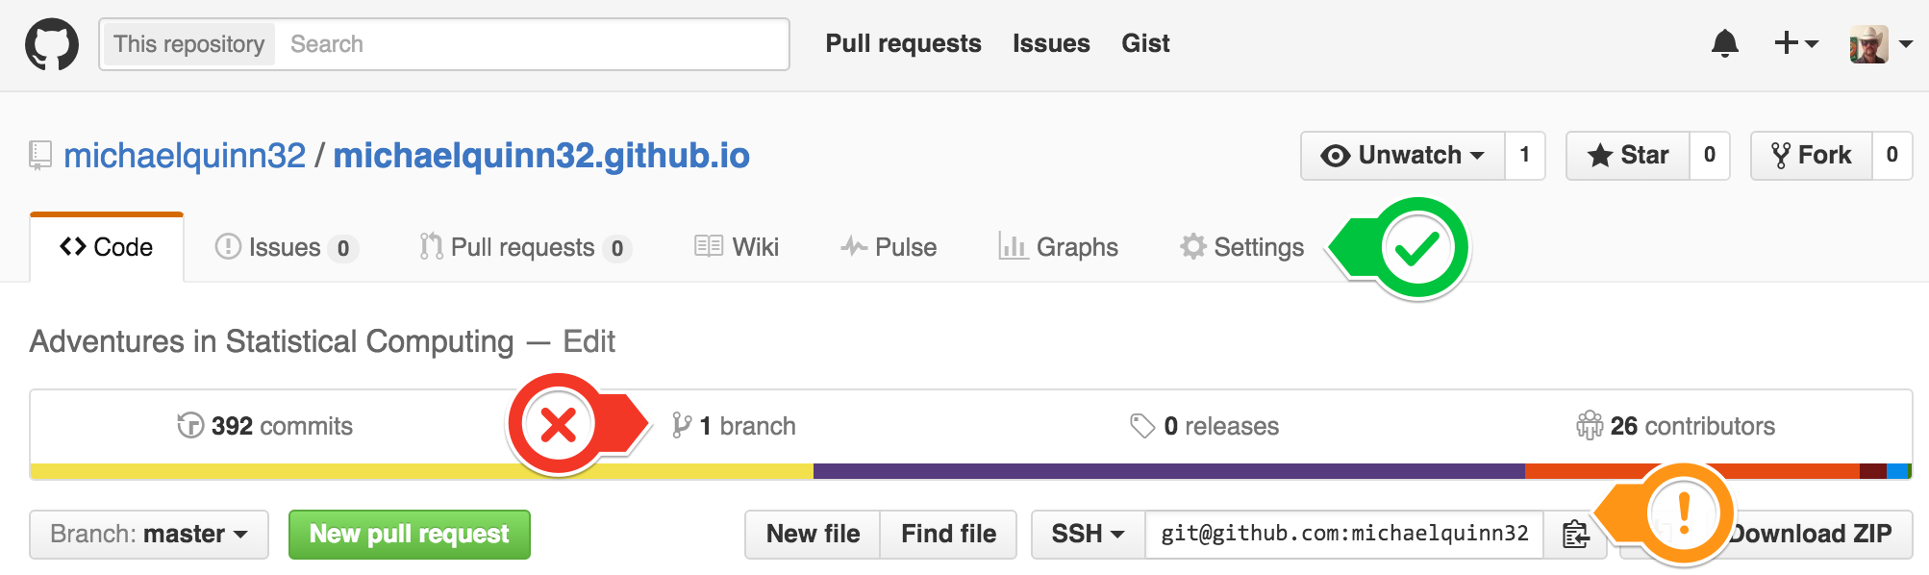
Task: Star this repository
Action: coord(1628,156)
